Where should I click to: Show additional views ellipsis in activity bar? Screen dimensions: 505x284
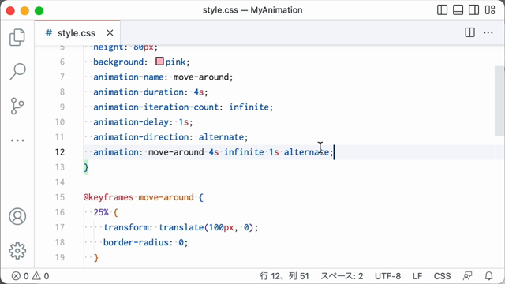17,140
